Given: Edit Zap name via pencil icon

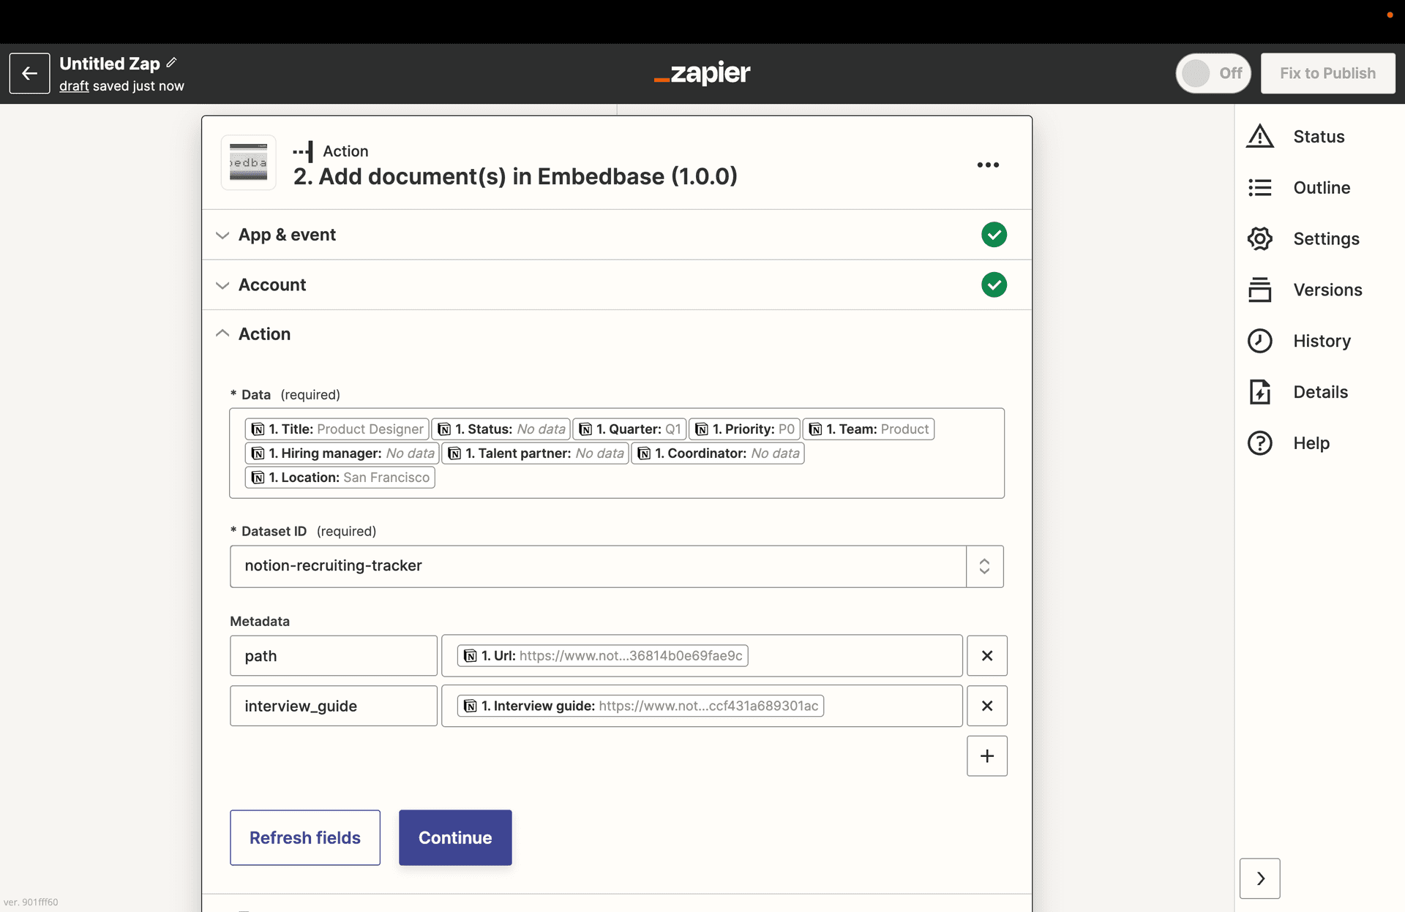Looking at the screenshot, I should pos(171,63).
